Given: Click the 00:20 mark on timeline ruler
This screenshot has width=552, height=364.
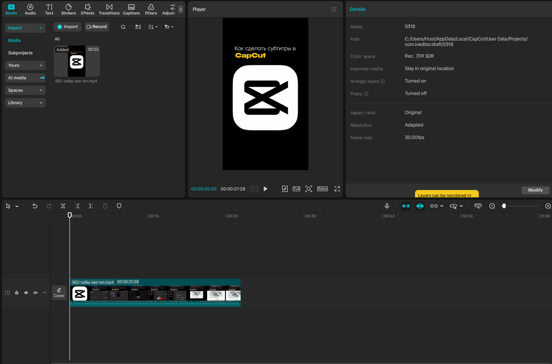Looking at the screenshot, I should (232, 216).
